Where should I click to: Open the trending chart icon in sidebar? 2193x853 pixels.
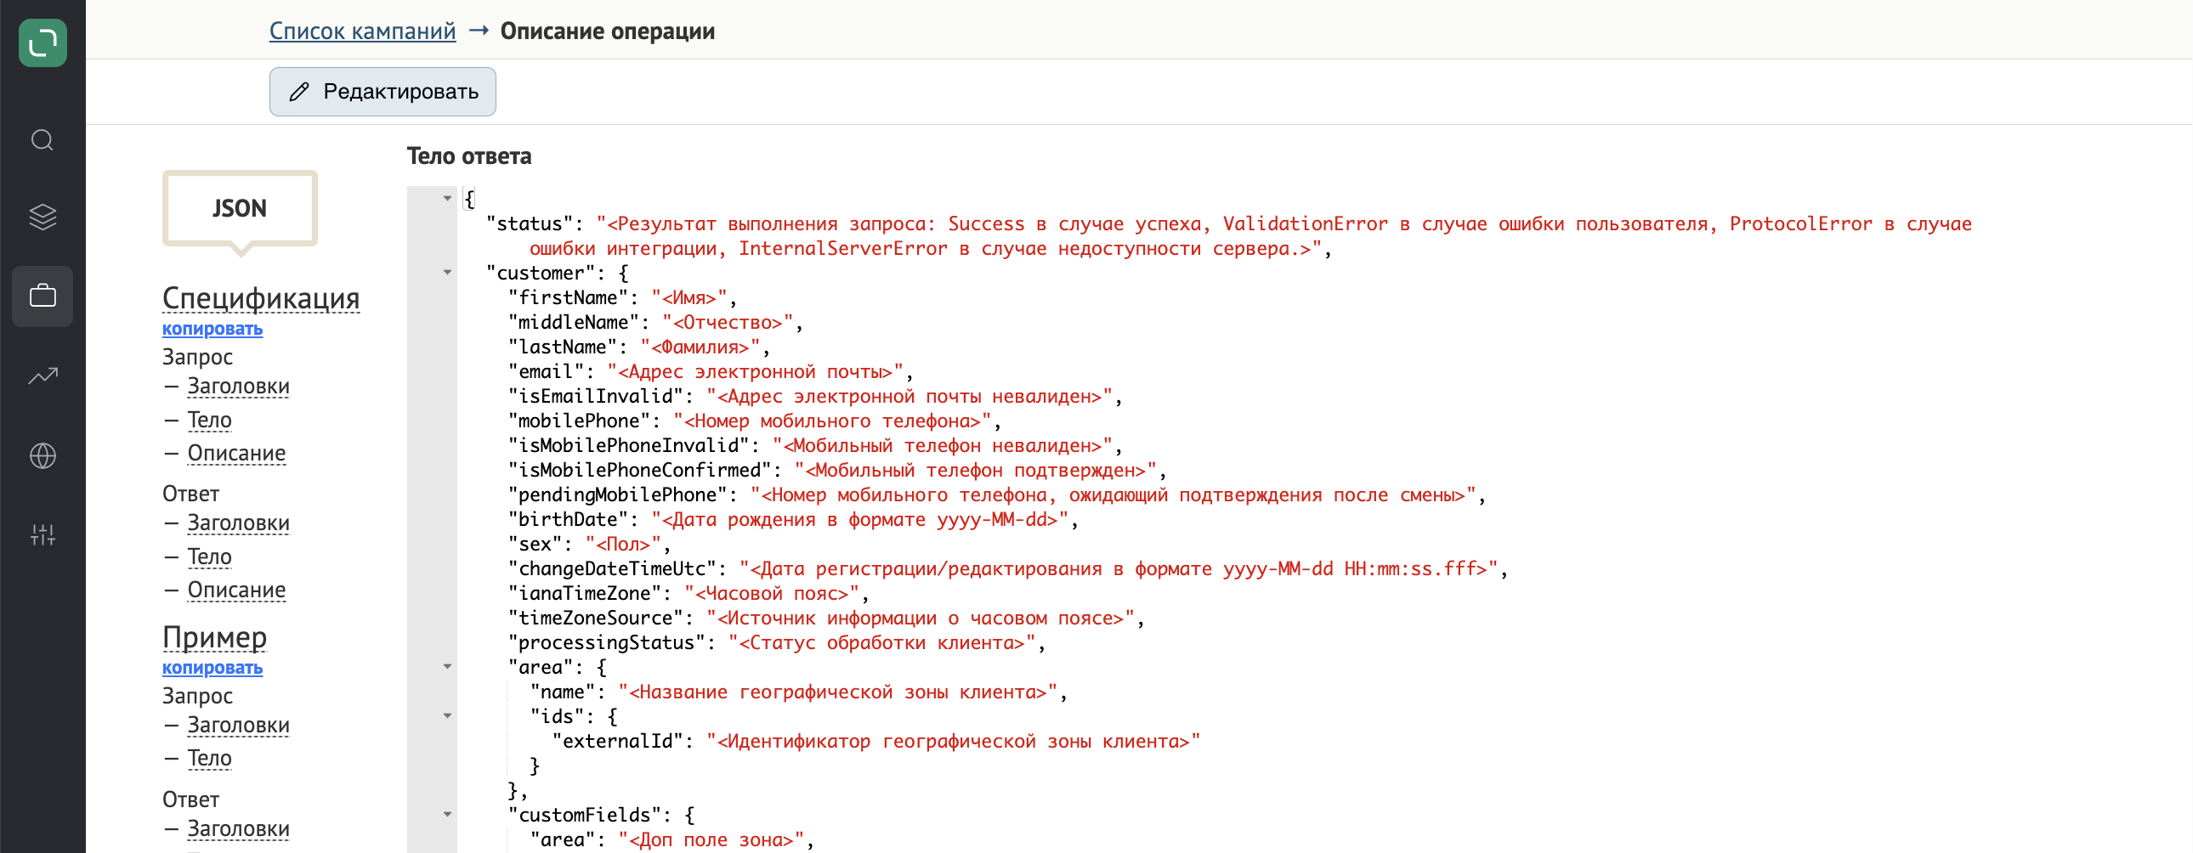[x=42, y=376]
